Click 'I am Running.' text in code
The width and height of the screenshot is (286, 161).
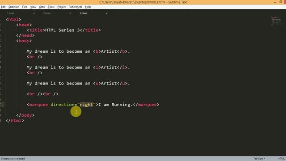[115, 105]
